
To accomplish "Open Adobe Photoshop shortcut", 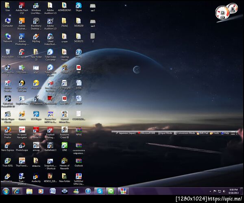I will click(22, 39).
